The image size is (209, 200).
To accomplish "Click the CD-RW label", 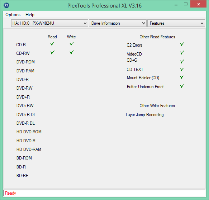I will tap(23, 53).
